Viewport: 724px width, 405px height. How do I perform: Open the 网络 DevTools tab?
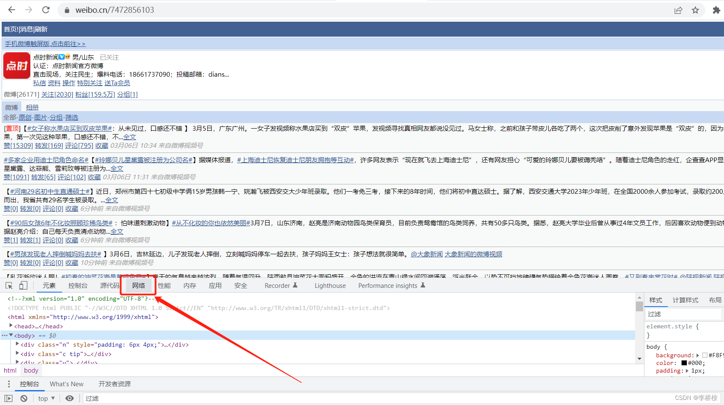pos(139,286)
